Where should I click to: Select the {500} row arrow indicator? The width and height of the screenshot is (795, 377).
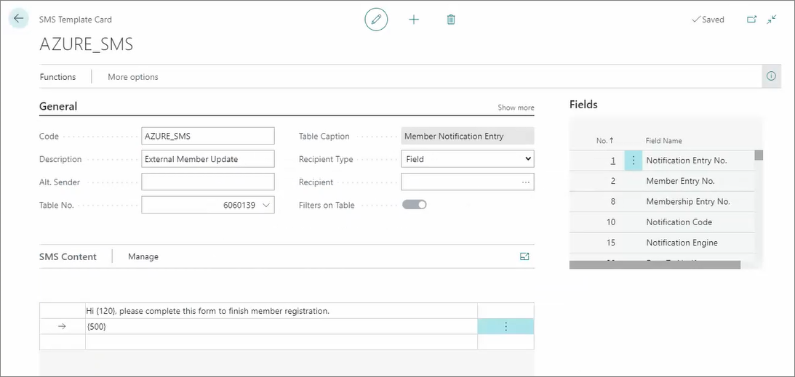[62, 326]
